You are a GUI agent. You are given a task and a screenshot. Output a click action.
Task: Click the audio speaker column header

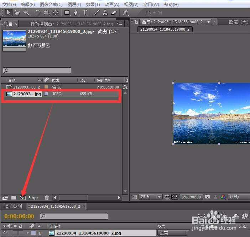[x=10, y=226]
